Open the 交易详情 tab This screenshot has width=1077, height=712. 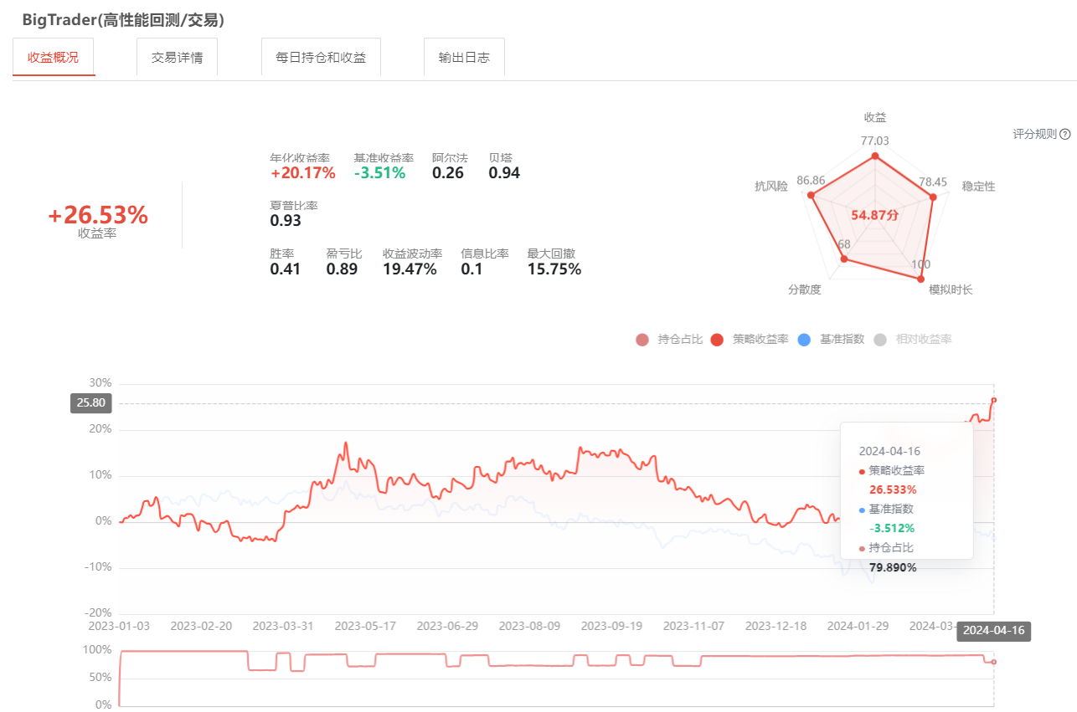[177, 57]
